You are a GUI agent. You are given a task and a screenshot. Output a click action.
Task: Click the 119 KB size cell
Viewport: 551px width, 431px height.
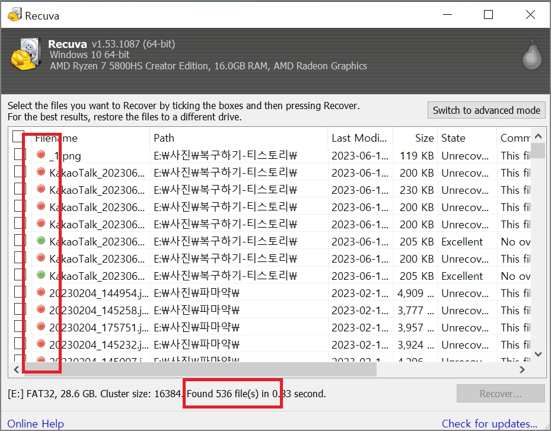417,155
